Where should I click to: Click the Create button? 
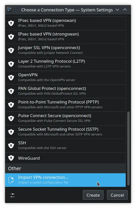[93, 195]
